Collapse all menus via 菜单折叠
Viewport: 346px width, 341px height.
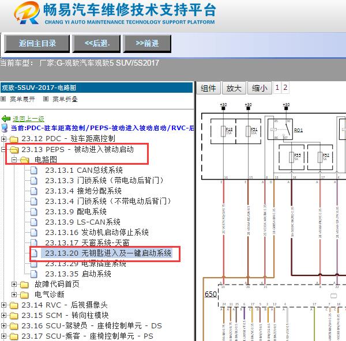pyautogui.click(x=65, y=99)
